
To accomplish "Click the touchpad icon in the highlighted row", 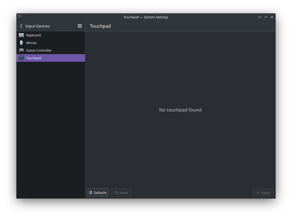I will pyautogui.click(x=21, y=58).
